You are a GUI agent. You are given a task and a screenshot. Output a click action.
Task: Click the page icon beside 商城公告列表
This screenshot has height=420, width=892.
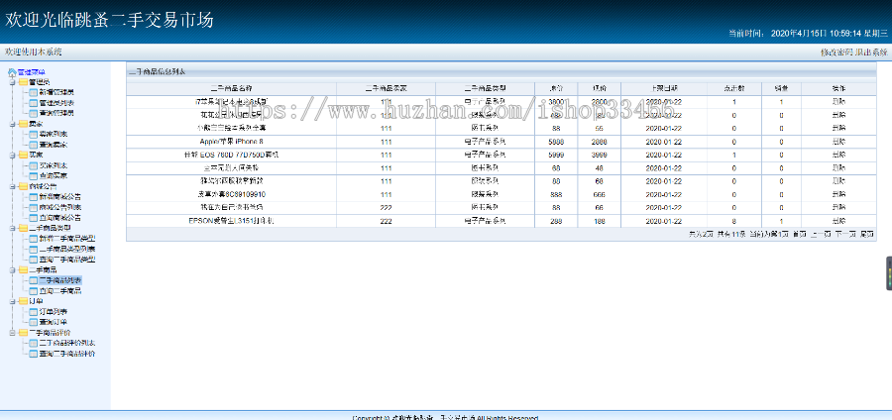coord(33,207)
